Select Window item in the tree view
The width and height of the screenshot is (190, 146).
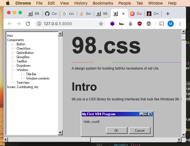tap(22, 70)
